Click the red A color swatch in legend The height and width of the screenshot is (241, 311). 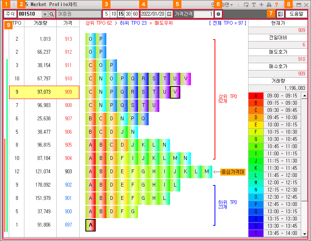tap(256, 96)
